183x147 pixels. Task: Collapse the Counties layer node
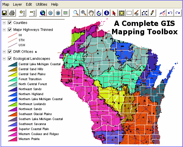(x=4, y=23)
